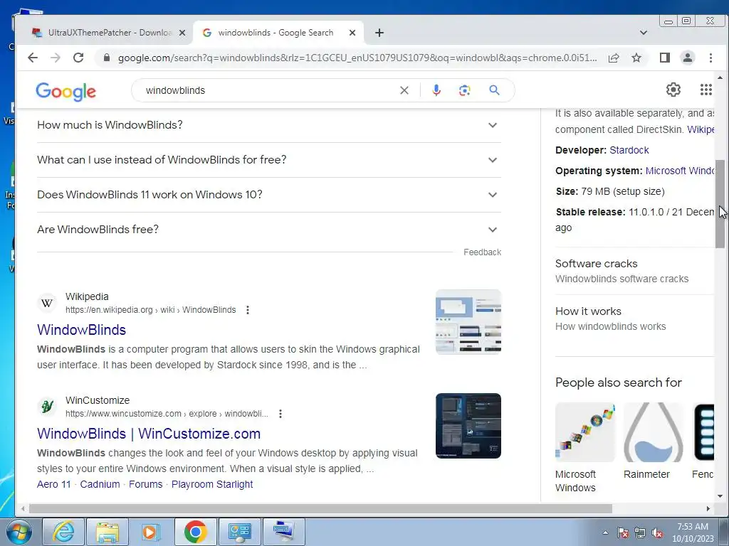This screenshot has height=546, width=729.
Task: Click the muted volume tray icon
Action: 657,533
